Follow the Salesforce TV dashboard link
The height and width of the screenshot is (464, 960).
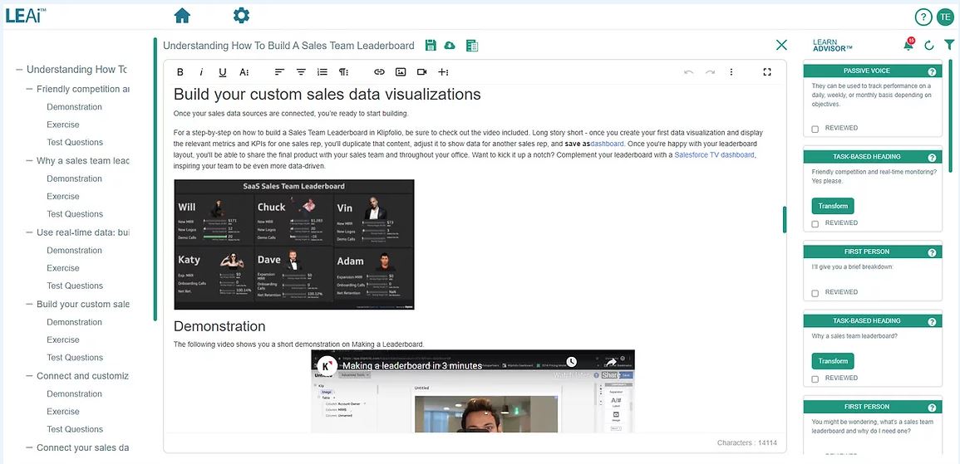(714, 155)
